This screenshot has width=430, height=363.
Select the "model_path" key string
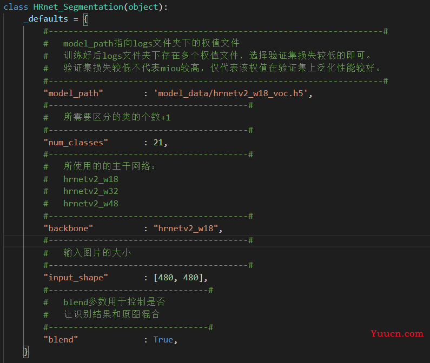pos(73,93)
